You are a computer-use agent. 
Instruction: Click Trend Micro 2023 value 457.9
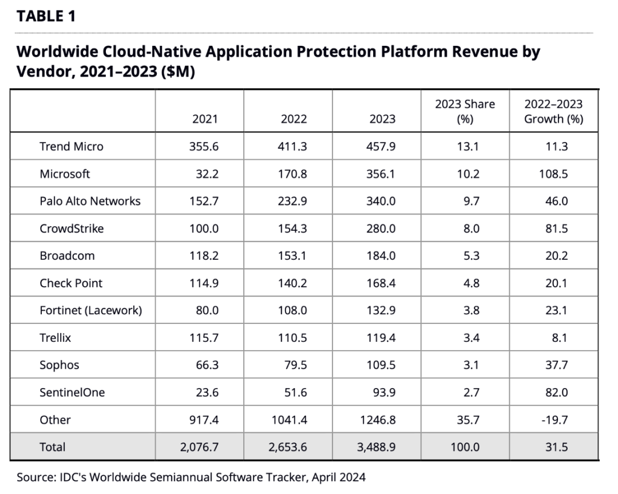[x=381, y=147]
